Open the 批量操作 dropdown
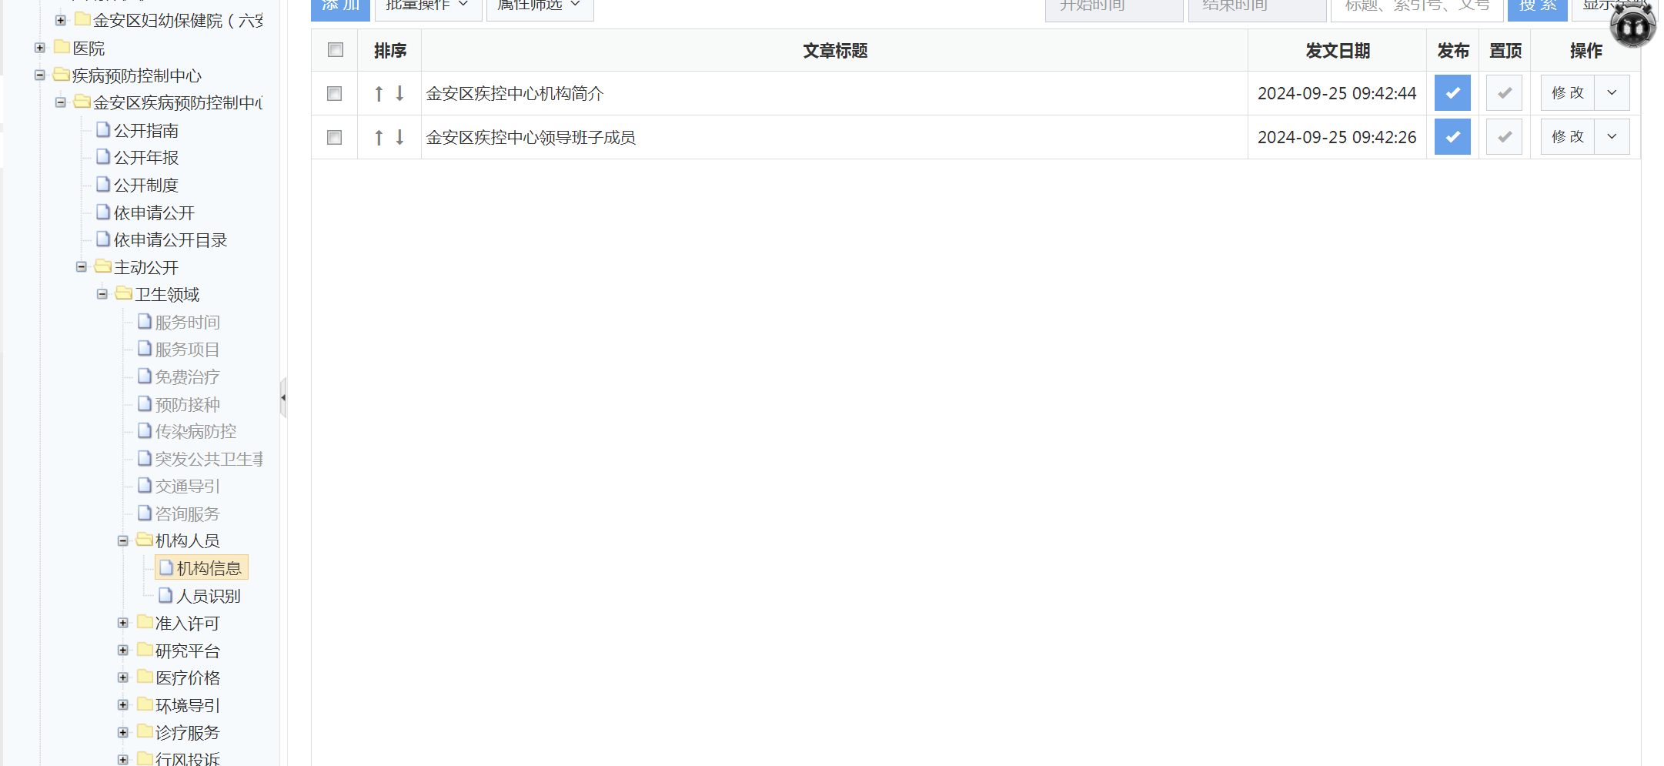1664x766 pixels. coord(428,6)
